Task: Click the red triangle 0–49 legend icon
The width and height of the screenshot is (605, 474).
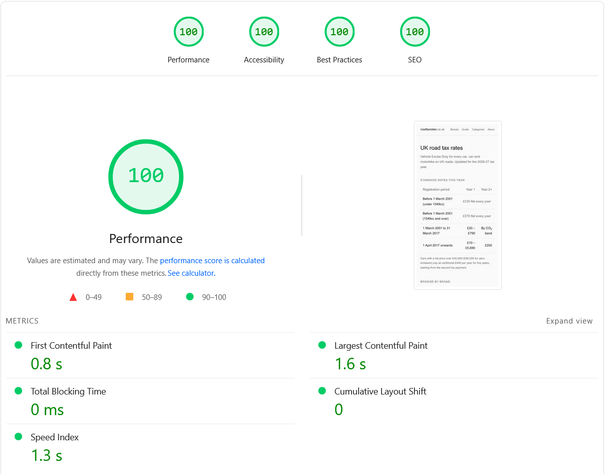Action: (73, 297)
